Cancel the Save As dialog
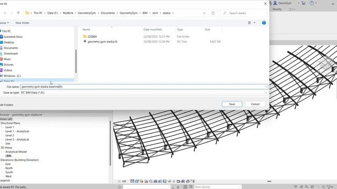This screenshot has height=189, width=337. pos(255,104)
